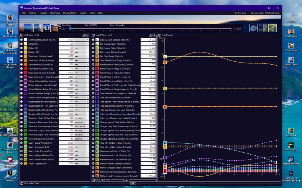
Task: Open the Wind Turbine desktop shortcut
Action: (291, 33)
